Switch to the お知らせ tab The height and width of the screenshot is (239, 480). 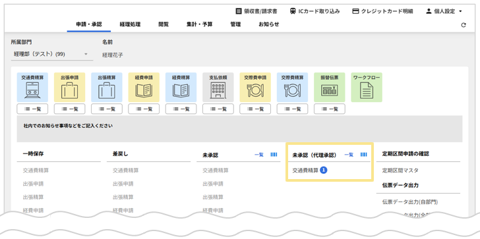[269, 24]
